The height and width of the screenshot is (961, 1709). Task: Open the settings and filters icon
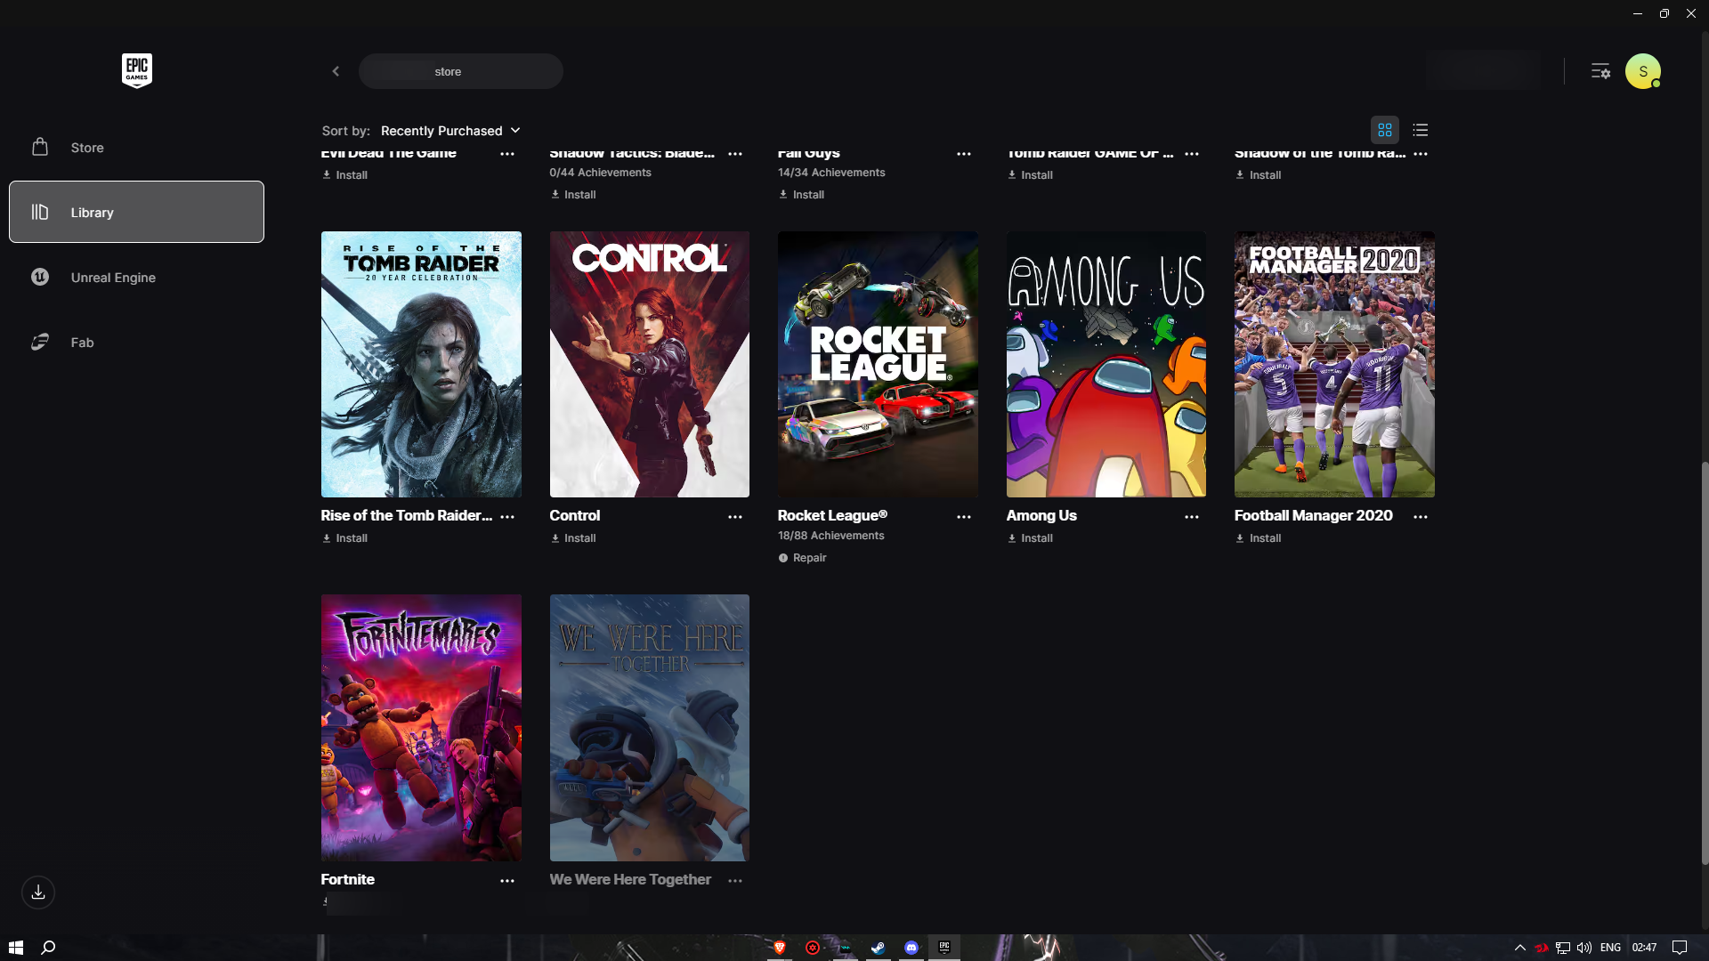1600,71
